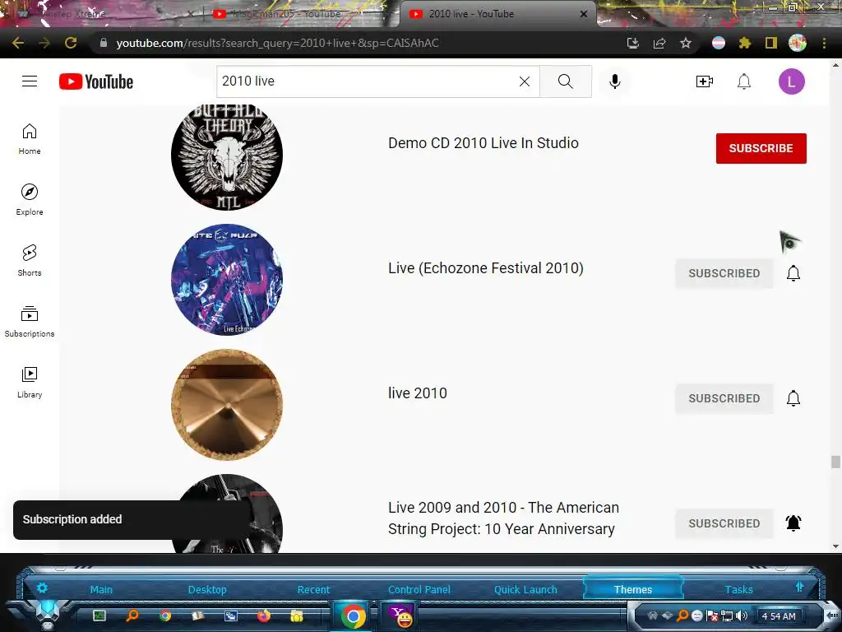Select the Desktop tab in the dock
The height and width of the screenshot is (632, 842).
coord(207,589)
